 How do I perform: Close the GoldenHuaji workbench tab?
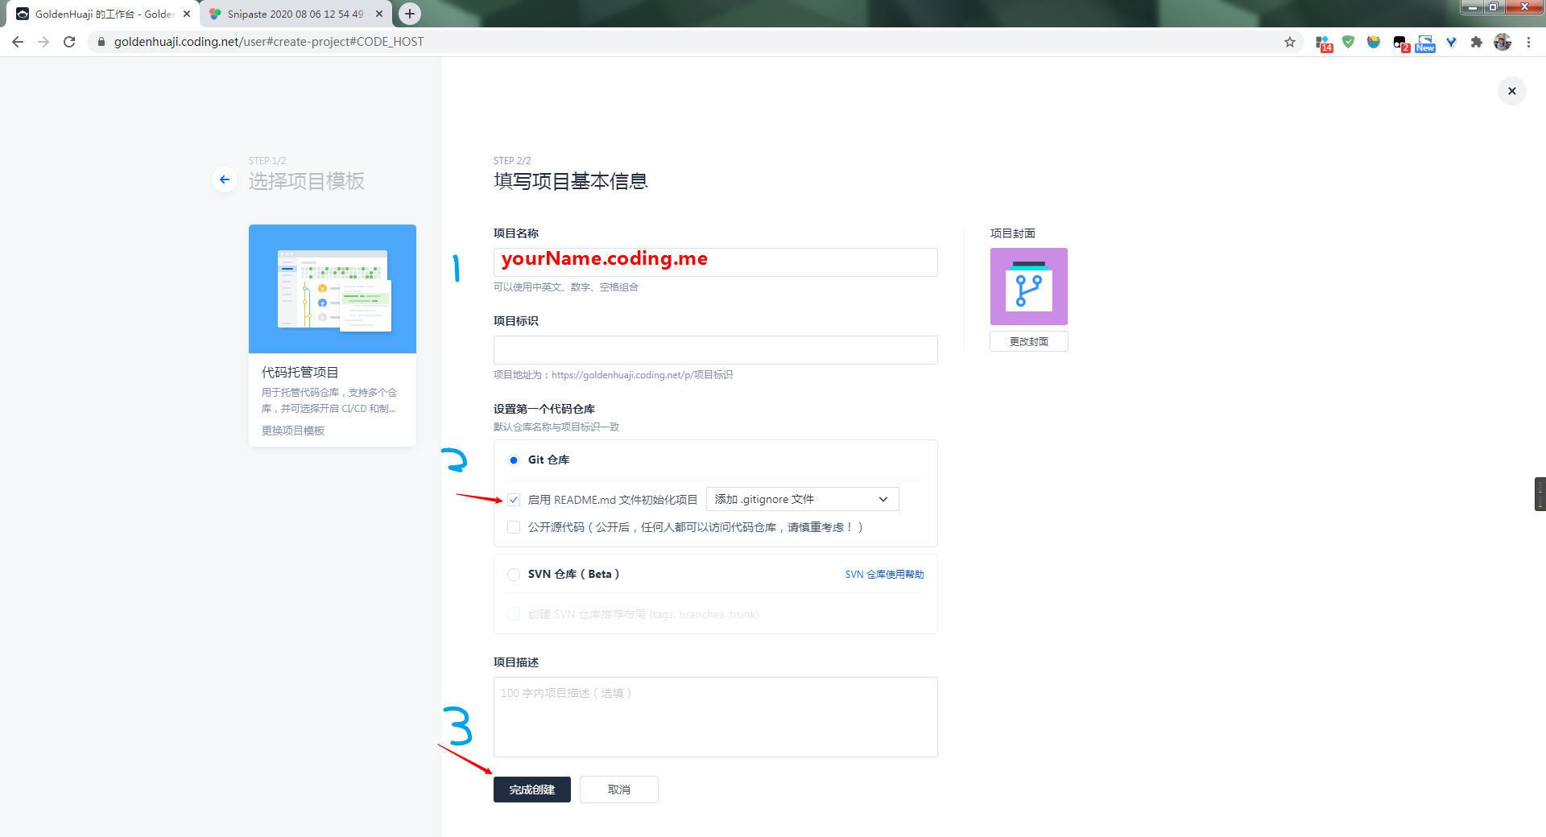(187, 14)
